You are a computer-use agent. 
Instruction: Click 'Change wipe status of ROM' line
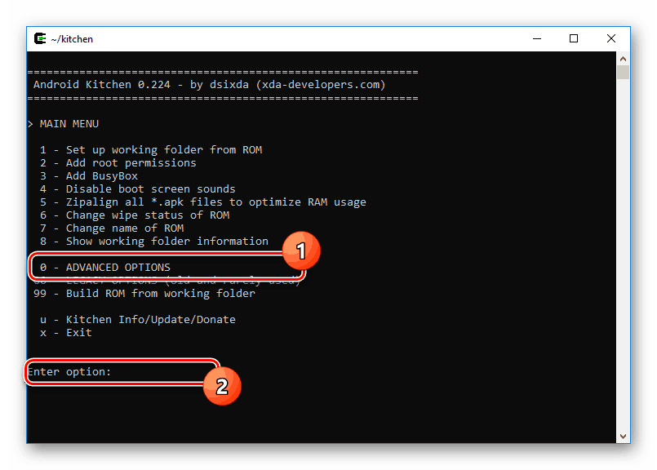pyautogui.click(x=135, y=215)
